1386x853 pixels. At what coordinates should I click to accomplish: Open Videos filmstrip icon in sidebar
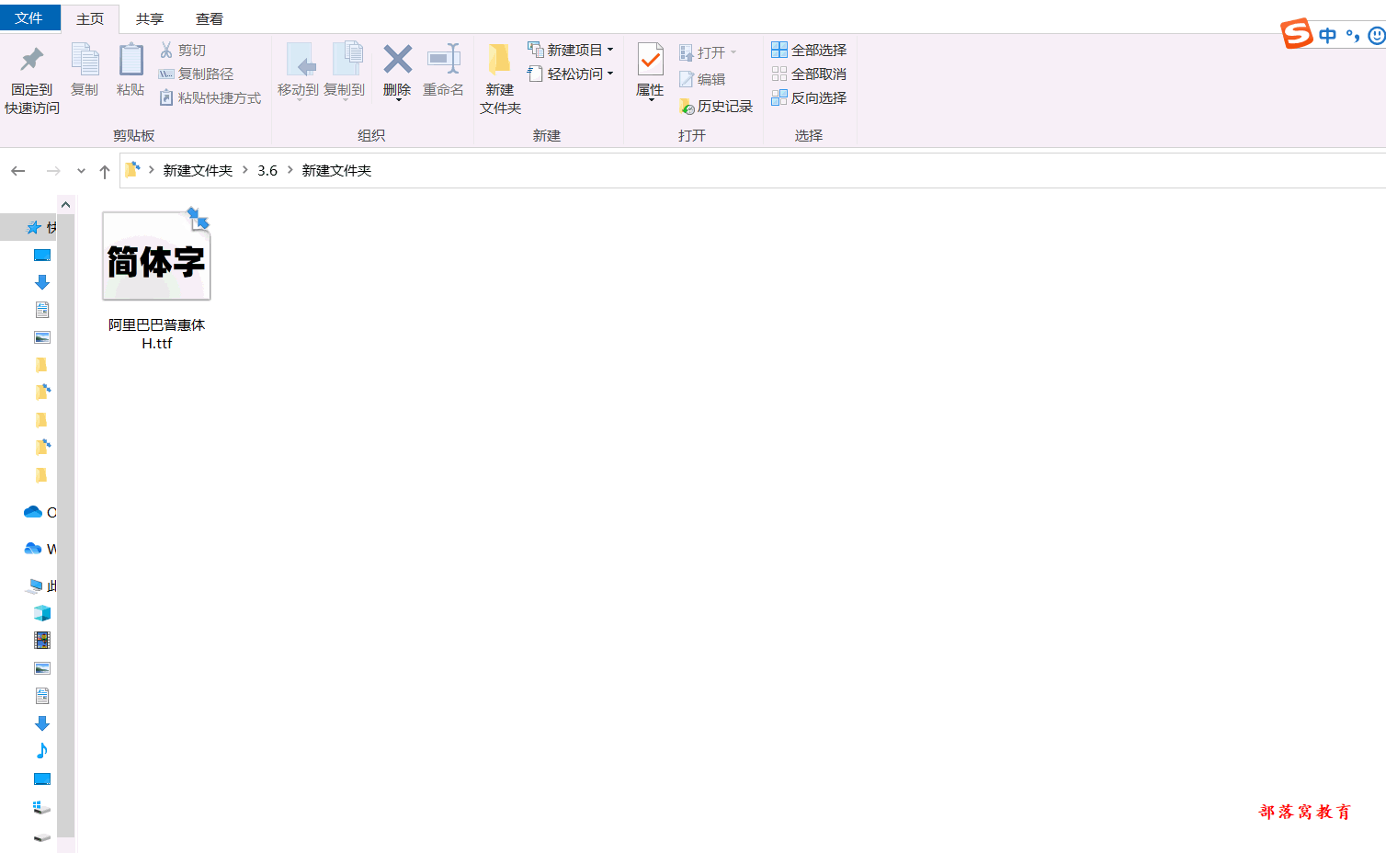[x=42, y=641]
